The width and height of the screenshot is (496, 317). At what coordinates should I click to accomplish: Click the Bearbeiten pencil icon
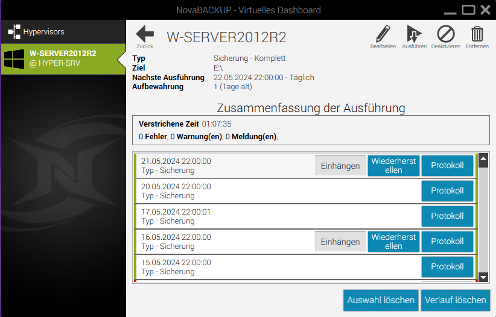pyautogui.click(x=383, y=34)
